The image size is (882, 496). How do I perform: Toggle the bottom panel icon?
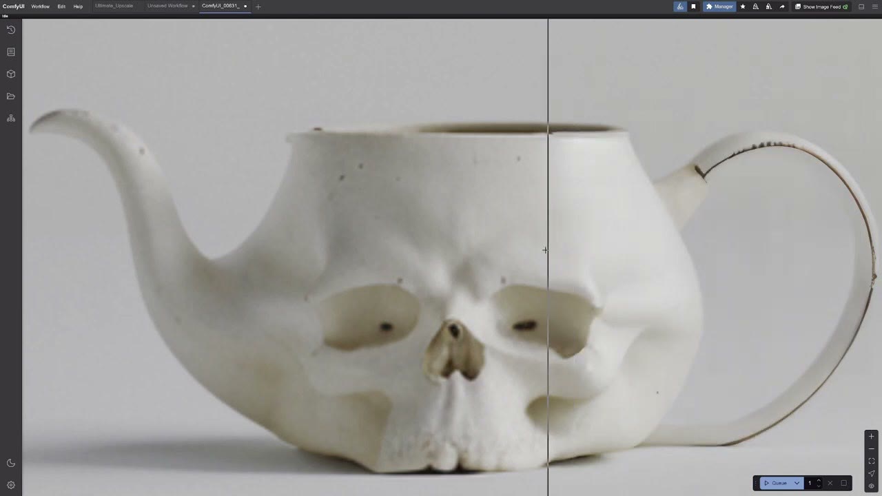click(861, 7)
